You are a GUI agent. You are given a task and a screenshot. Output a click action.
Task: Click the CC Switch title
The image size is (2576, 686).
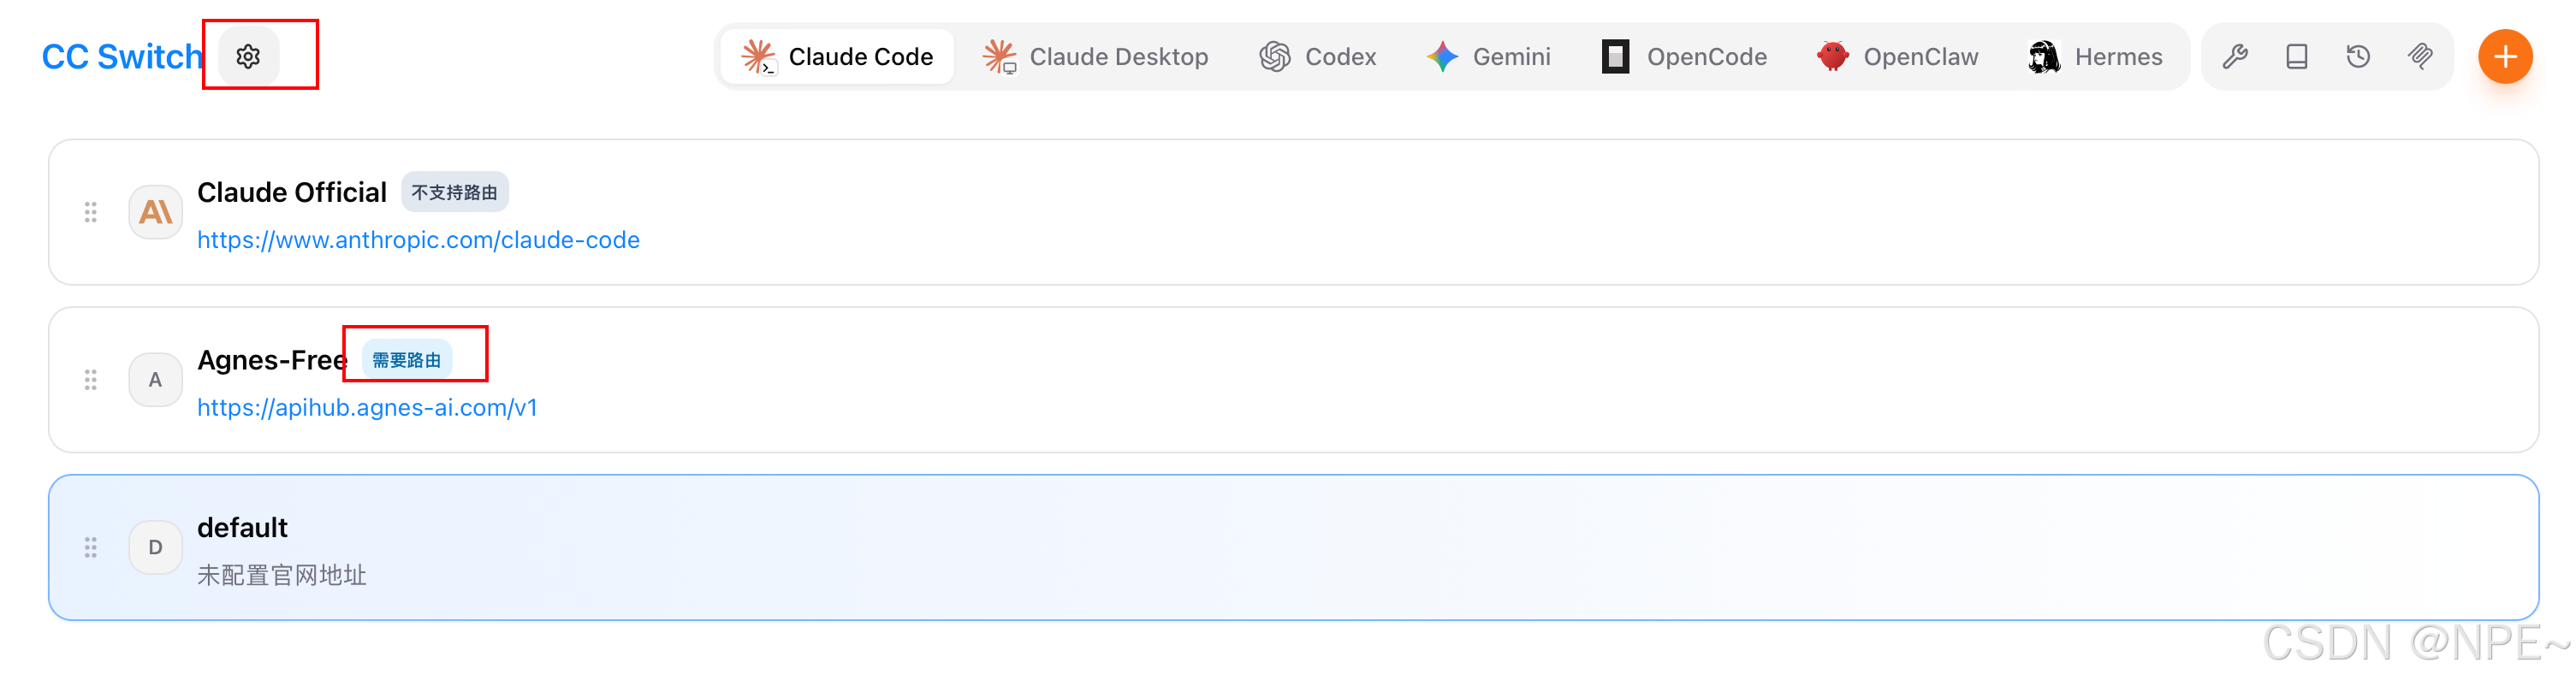(x=122, y=57)
